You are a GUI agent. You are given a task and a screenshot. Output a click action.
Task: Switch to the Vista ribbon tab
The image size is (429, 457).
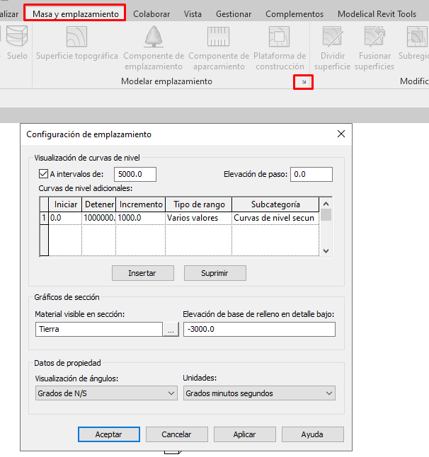click(x=193, y=14)
